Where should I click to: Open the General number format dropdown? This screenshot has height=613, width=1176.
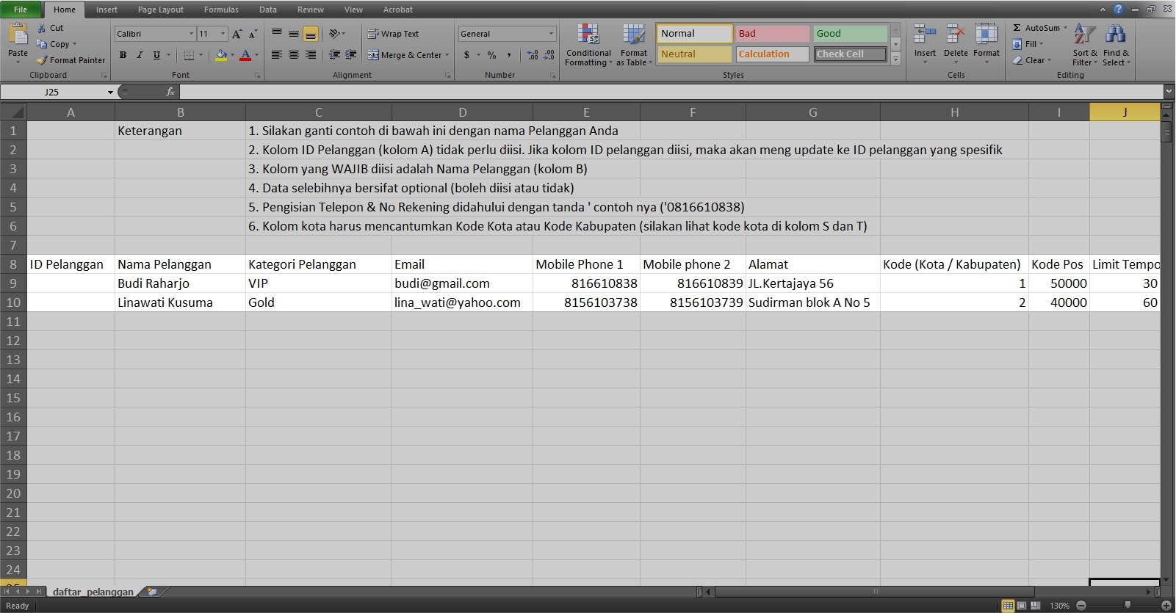(x=551, y=34)
